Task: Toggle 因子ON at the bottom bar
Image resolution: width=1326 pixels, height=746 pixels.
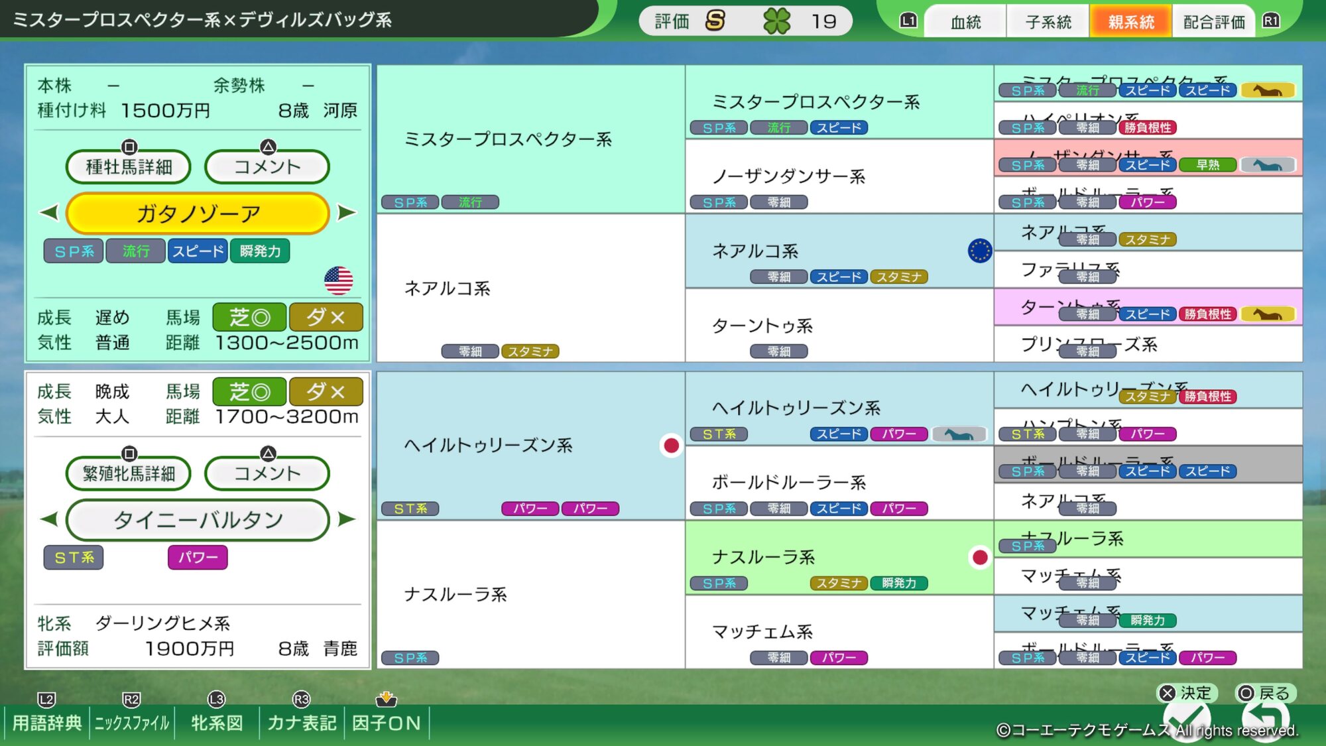Action: pos(387,722)
